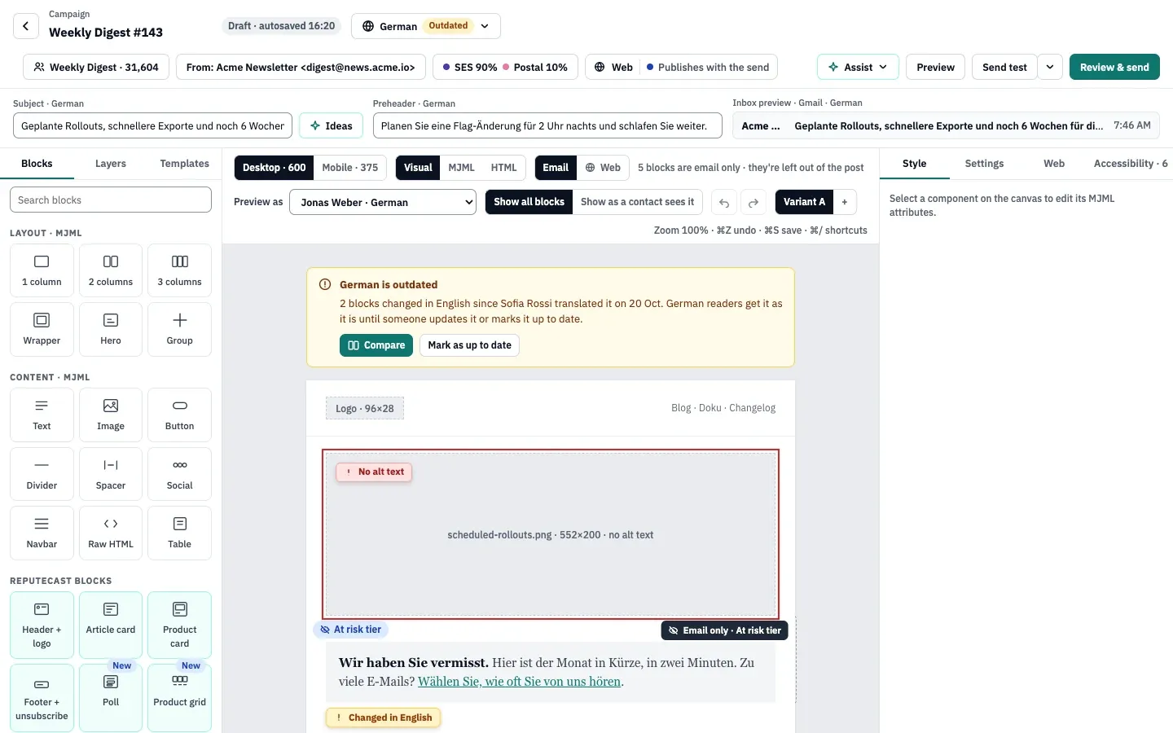Click the redo arrow icon
The width and height of the screenshot is (1173, 733).
point(753,202)
